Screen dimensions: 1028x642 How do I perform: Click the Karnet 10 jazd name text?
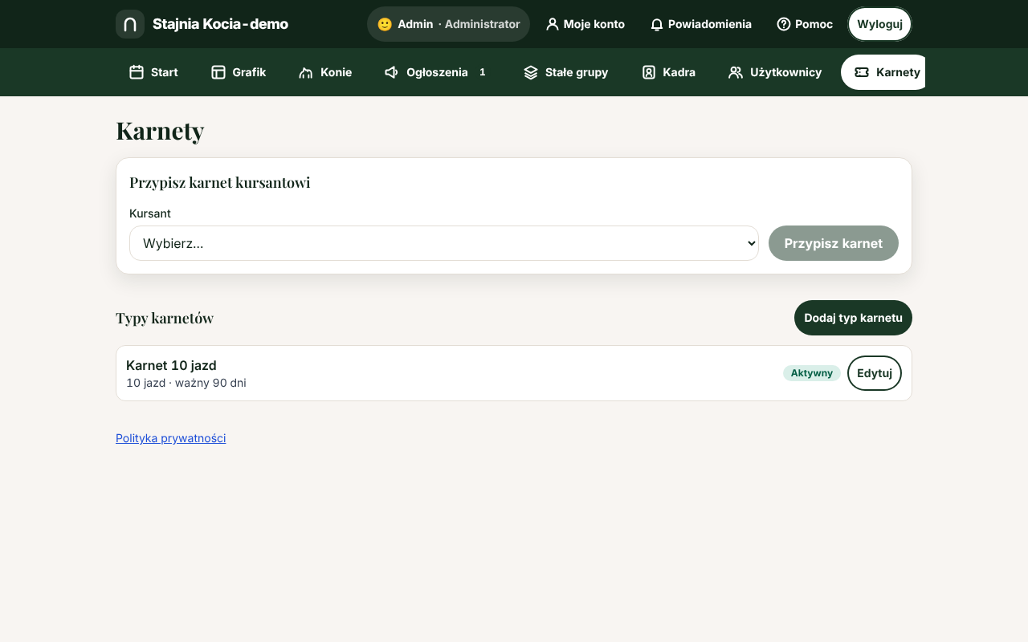pyautogui.click(x=171, y=365)
